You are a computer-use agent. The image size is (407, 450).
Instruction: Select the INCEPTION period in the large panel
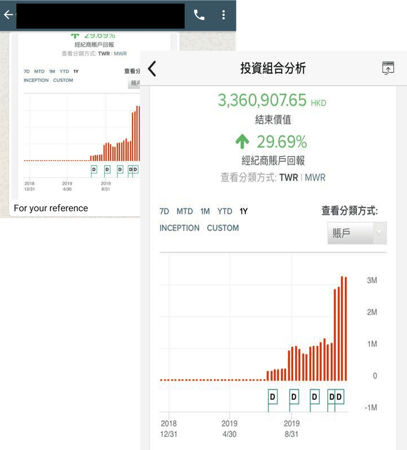(x=179, y=228)
